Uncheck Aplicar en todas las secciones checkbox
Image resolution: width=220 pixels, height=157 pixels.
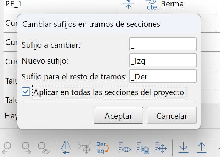point(26,92)
